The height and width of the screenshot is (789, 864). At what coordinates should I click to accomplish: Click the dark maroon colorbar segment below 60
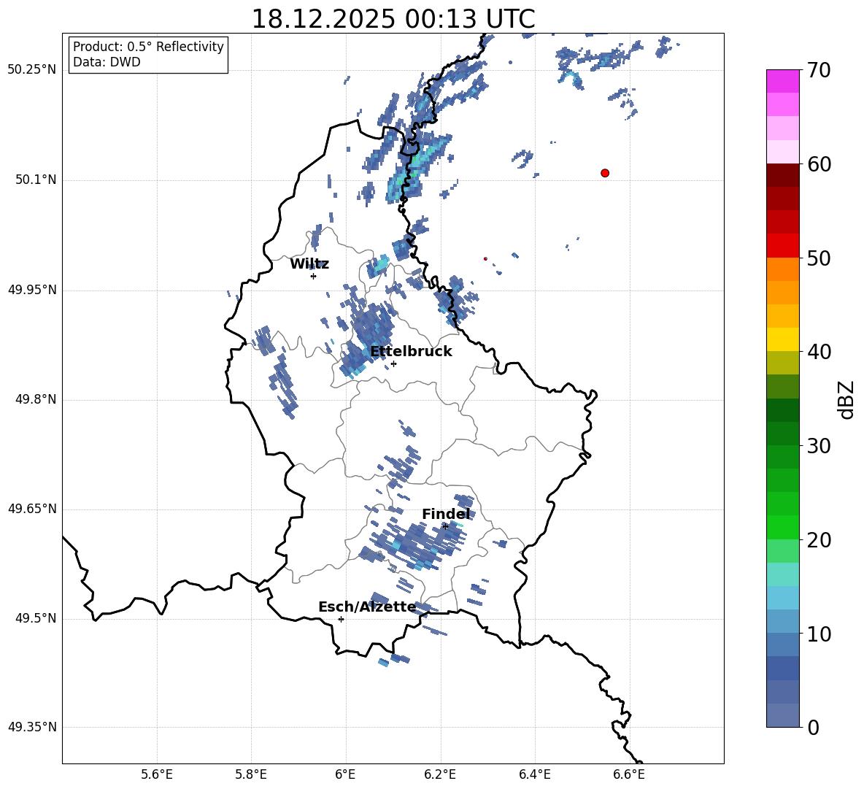pos(783,175)
